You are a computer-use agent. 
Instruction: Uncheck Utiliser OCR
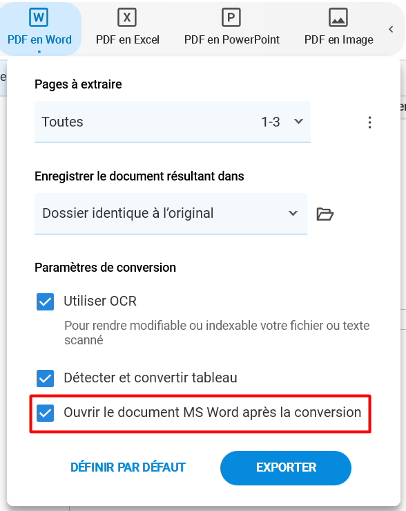click(x=45, y=301)
